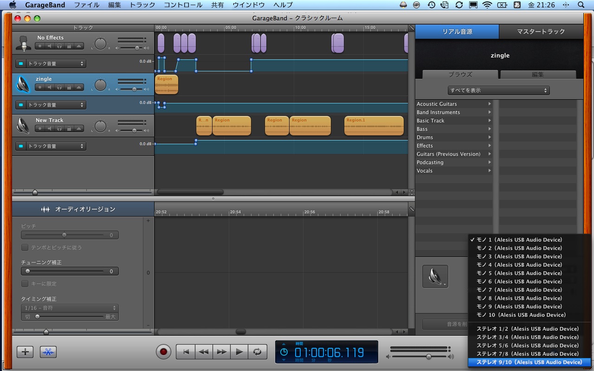Lock the zingle track

[69, 87]
